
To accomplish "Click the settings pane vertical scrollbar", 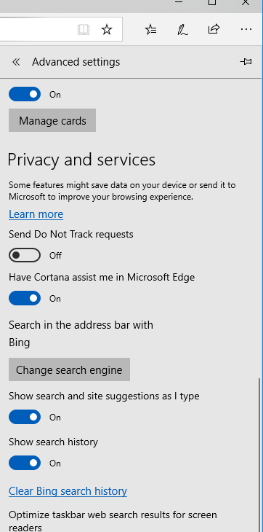I will pyautogui.click(x=259, y=455).
